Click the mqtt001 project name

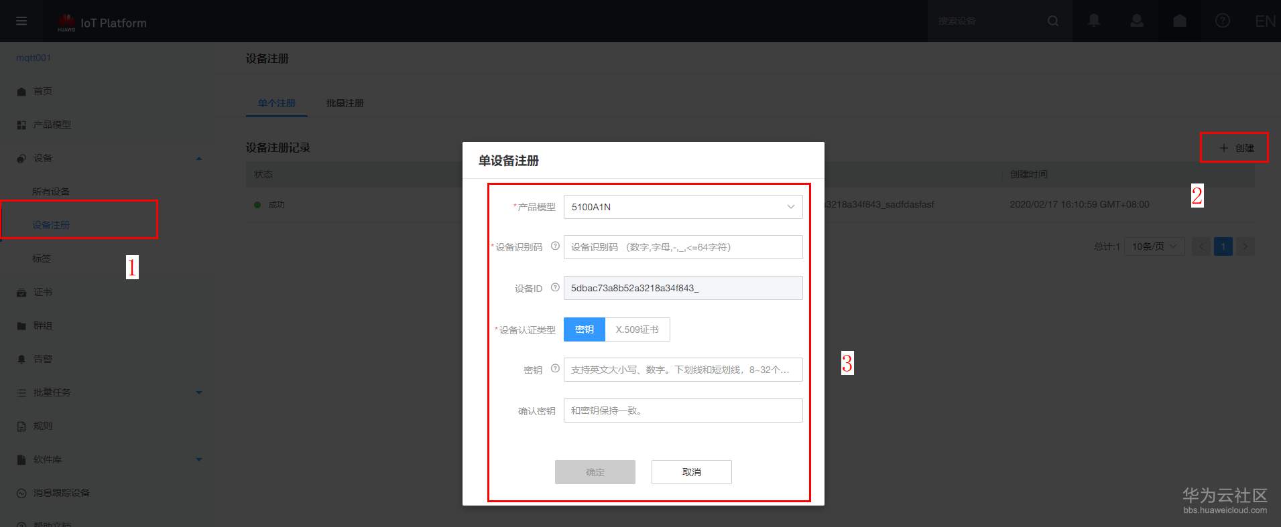(34, 58)
